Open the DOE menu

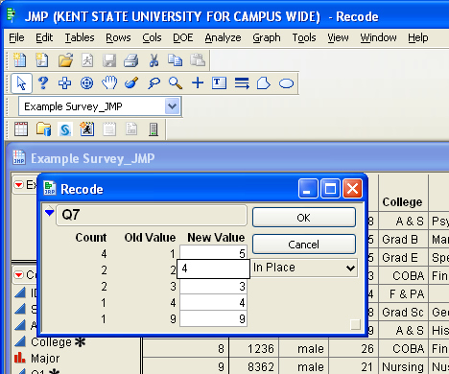(183, 37)
